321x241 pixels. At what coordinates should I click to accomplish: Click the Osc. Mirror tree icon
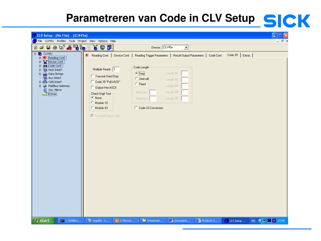pyautogui.click(x=45, y=90)
